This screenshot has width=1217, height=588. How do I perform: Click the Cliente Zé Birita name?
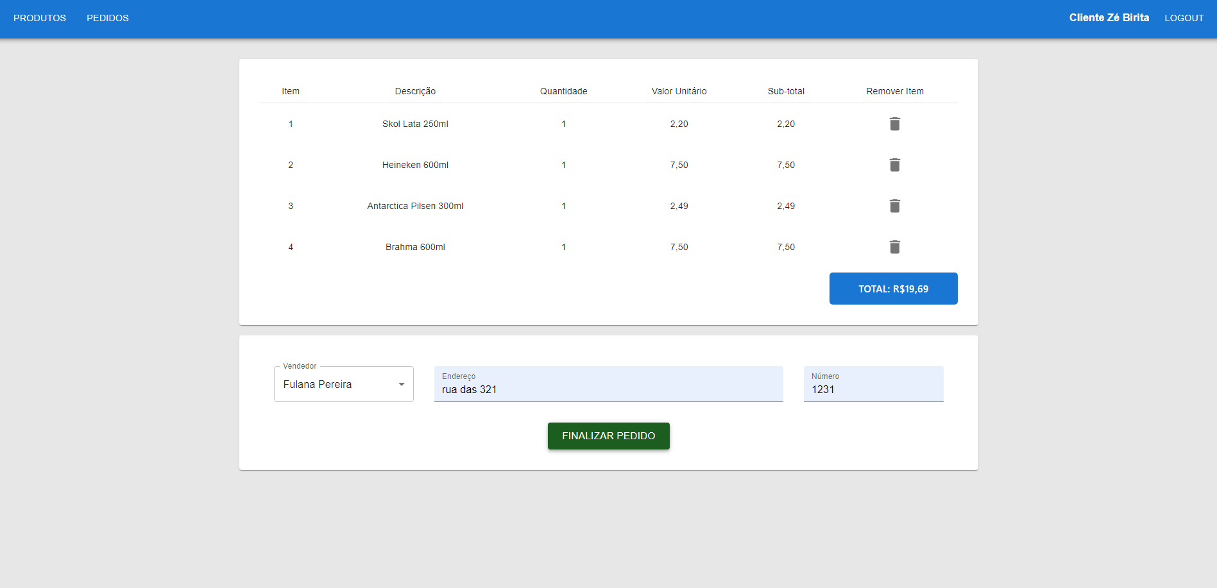click(1109, 18)
